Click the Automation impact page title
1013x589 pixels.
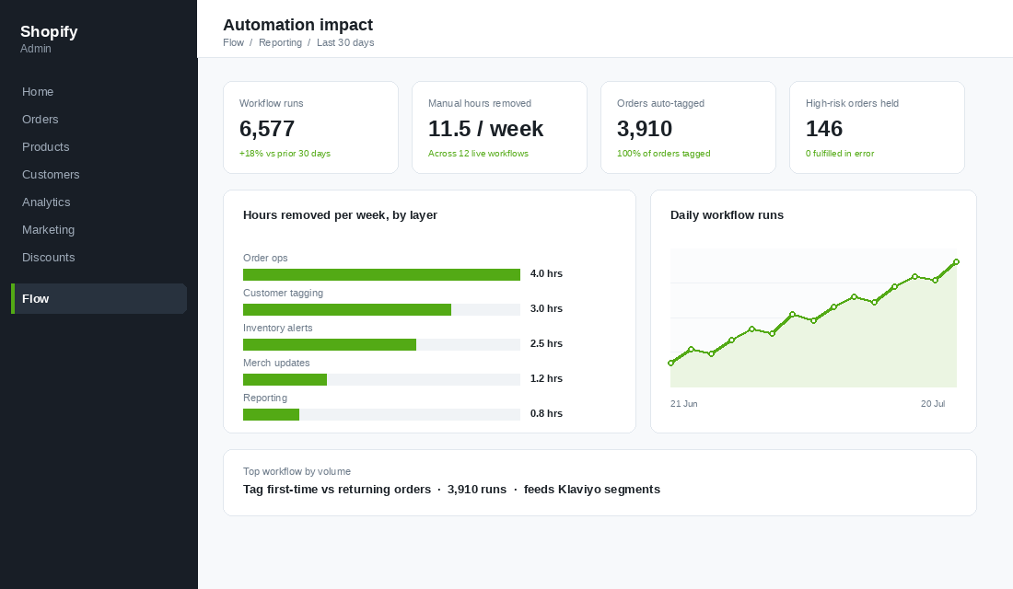[x=297, y=25]
